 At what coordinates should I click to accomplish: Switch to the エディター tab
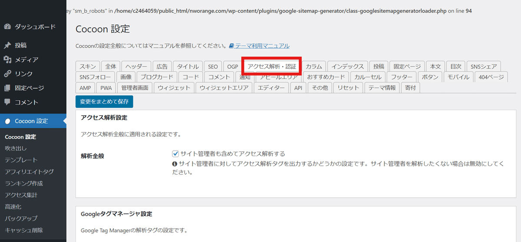(271, 88)
